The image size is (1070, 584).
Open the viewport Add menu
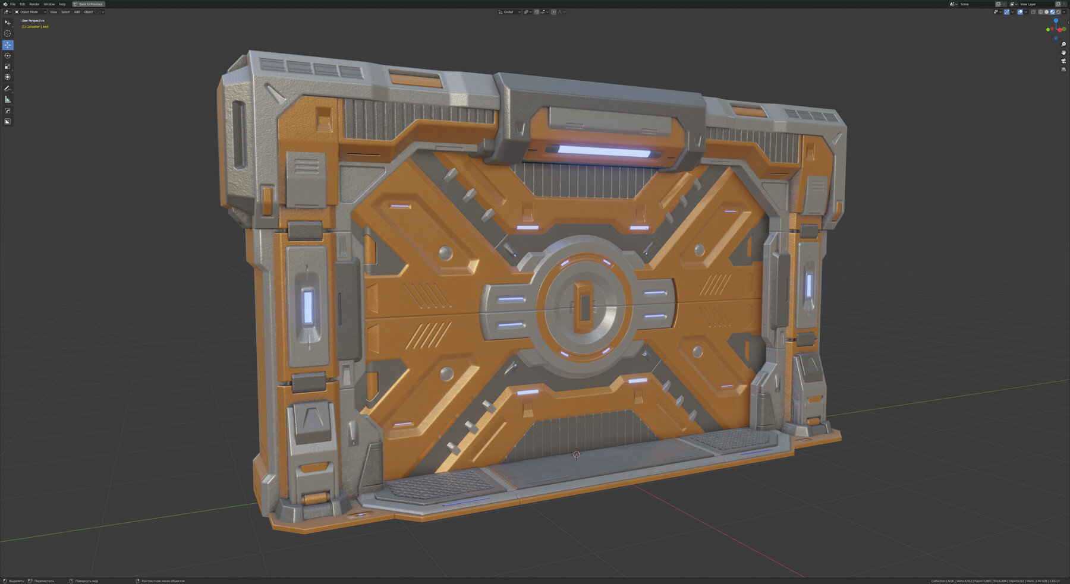77,12
